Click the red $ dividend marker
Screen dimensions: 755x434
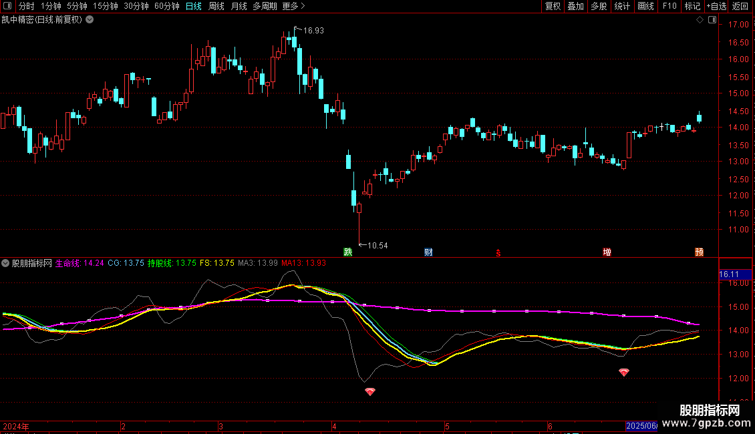tap(498, 253)
